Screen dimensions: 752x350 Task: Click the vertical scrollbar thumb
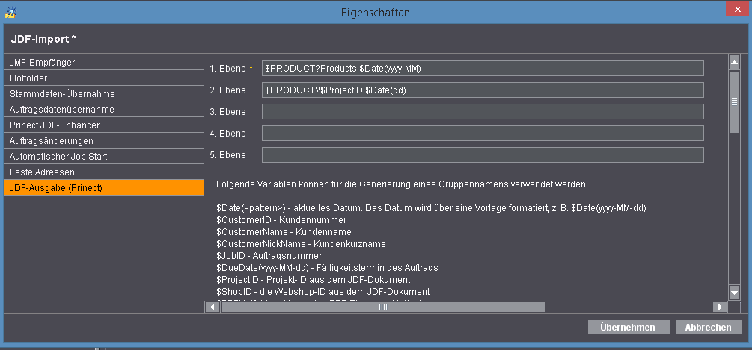click(x=734, y=101)
